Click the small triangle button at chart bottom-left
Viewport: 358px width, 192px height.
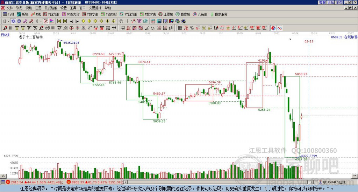pos(3,176)
